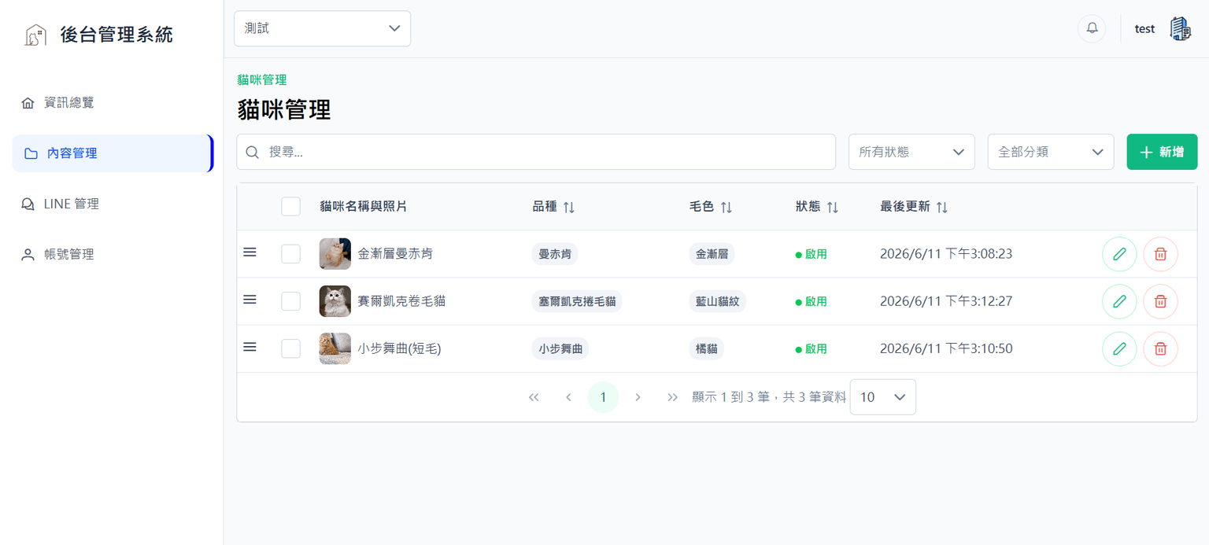Sort by 最後更新 column arrows
Viewport: 1209px width, 545px height.
tap(942, 207)
